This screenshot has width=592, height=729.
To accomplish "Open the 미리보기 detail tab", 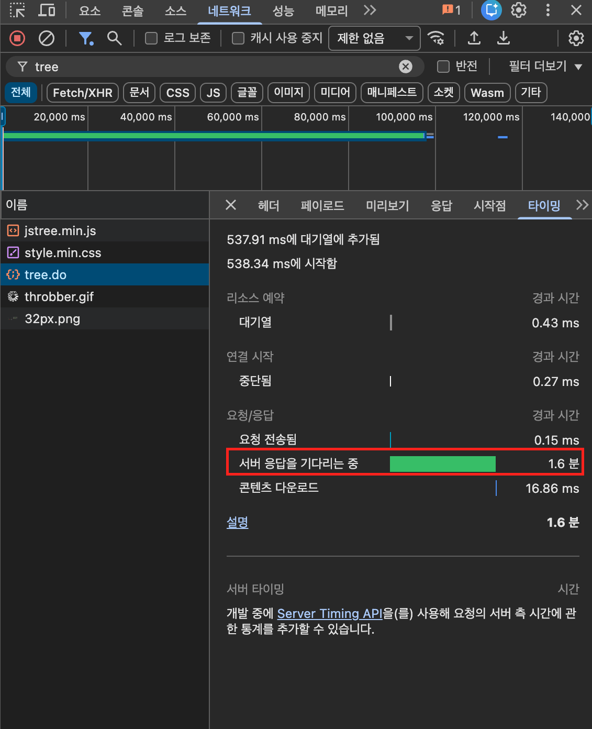I will click(x=387, y=205).
